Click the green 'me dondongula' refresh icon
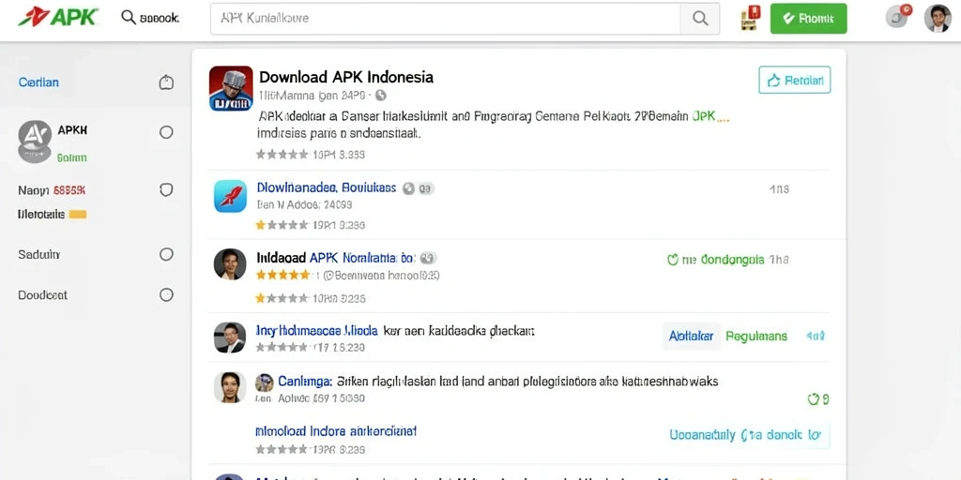The image size is (961, 480). (672, 260)
